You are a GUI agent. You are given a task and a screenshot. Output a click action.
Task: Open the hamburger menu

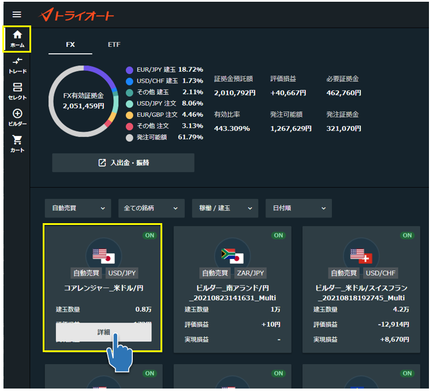[17, 14]
